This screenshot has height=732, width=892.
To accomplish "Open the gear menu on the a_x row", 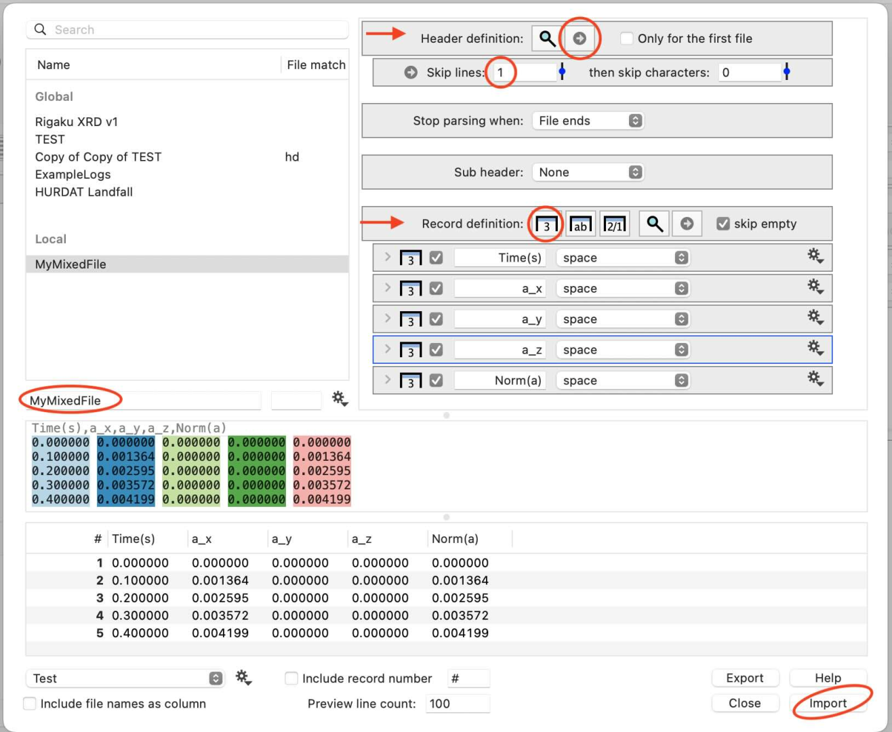I will coord(814,287).
